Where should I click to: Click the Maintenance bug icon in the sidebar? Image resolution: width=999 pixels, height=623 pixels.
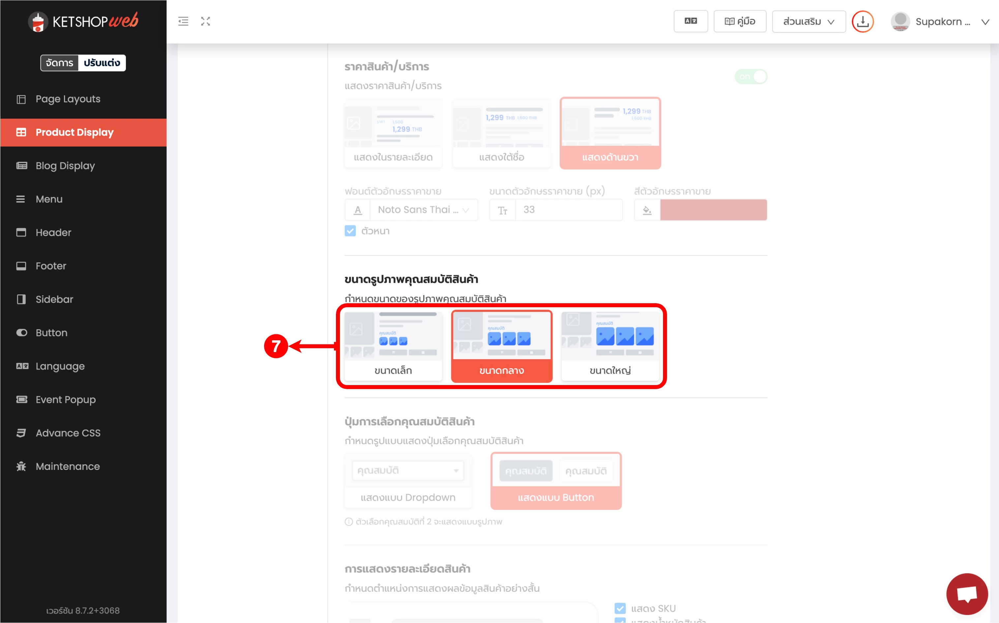point(21,467)
